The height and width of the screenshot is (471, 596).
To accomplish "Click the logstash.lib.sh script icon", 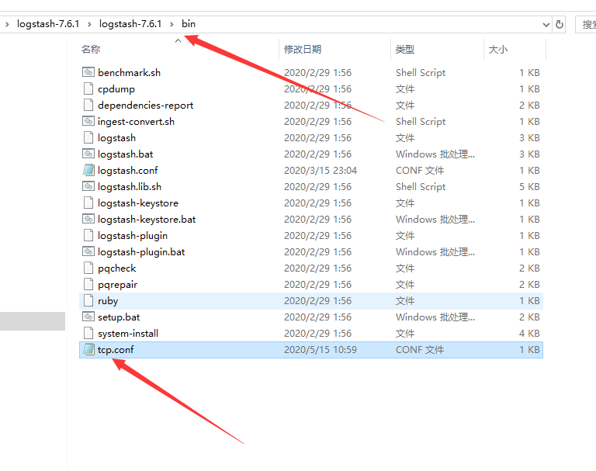I will [x=88, y=187].
